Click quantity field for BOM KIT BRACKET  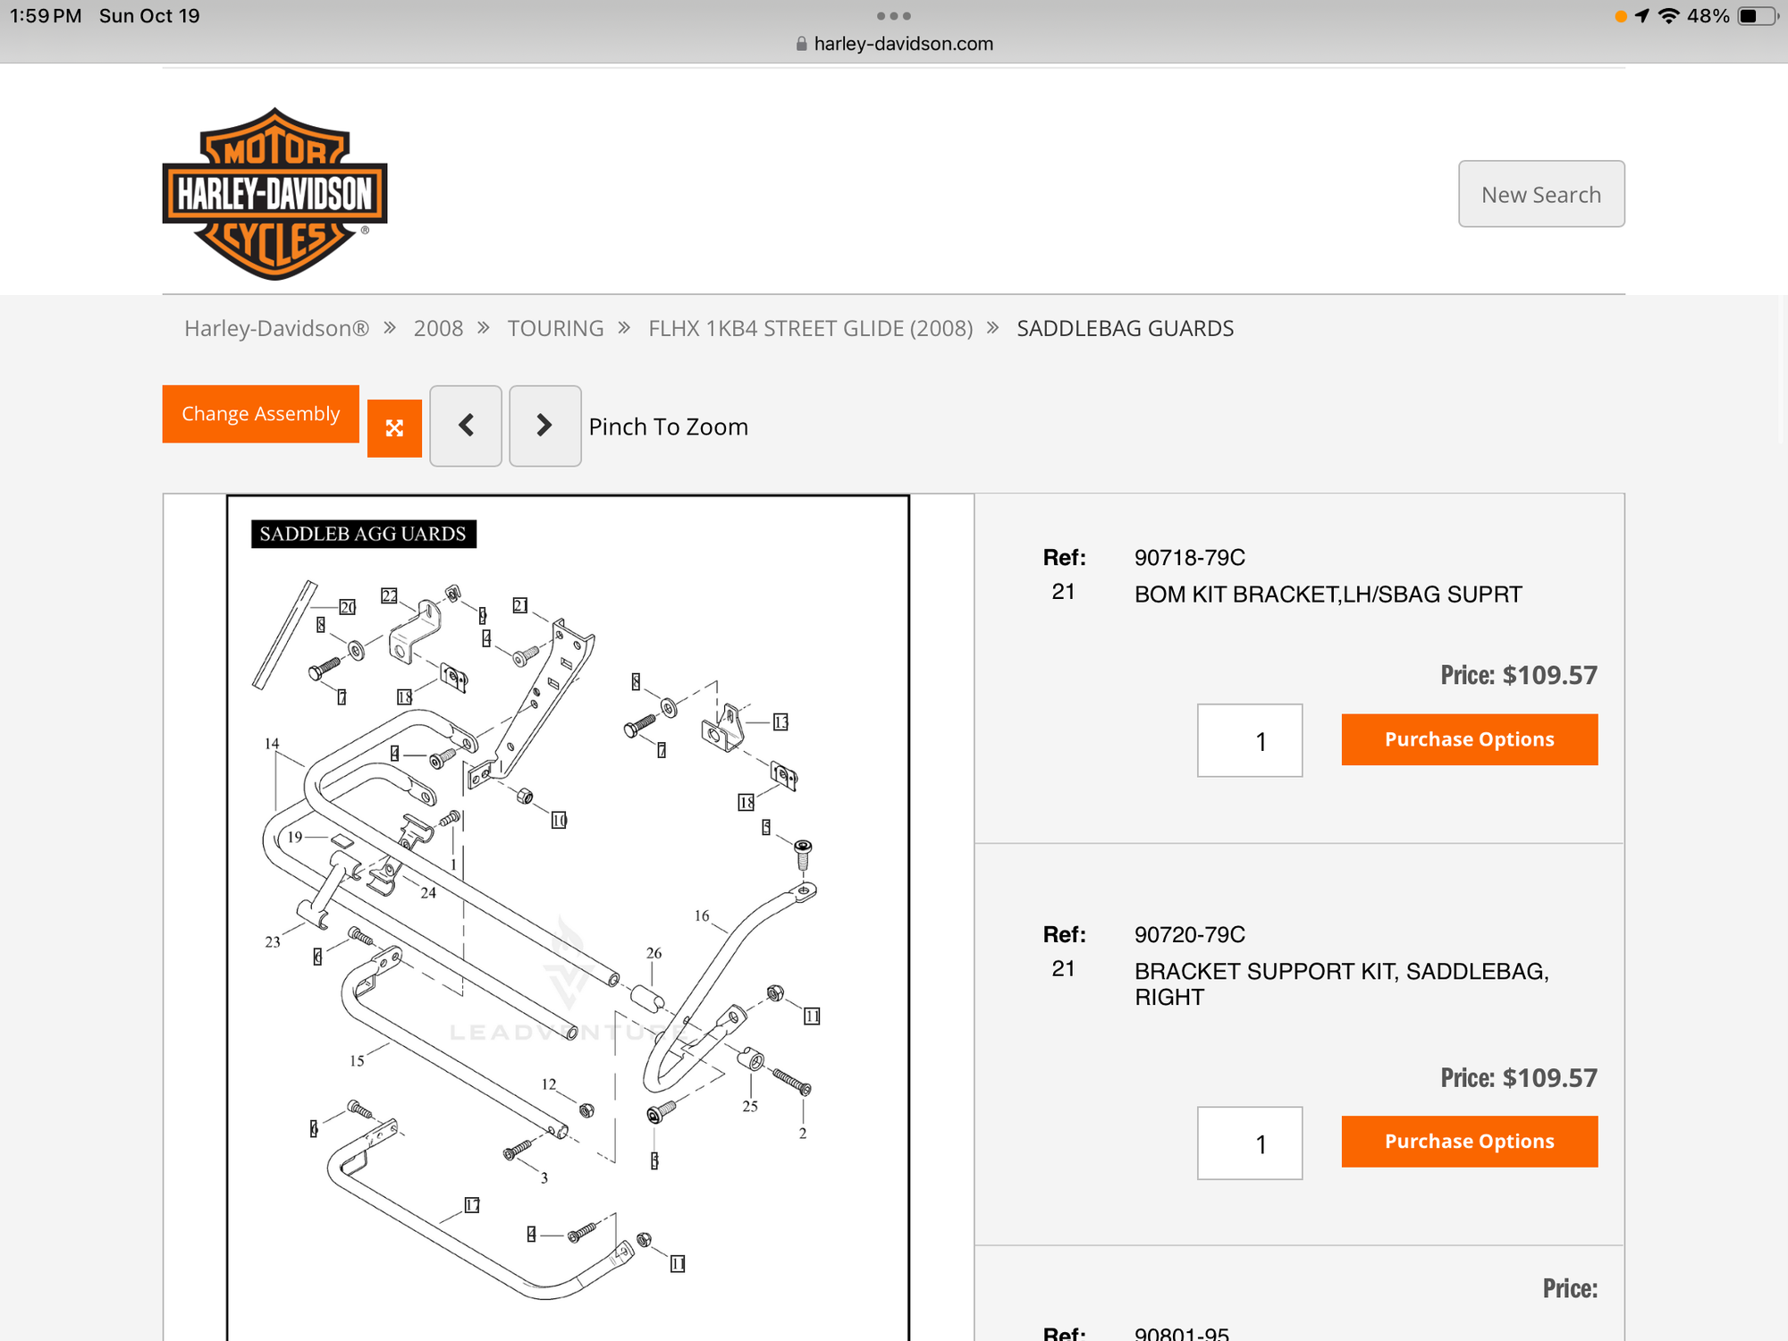pyautogui.click(x=1249, y=740)
